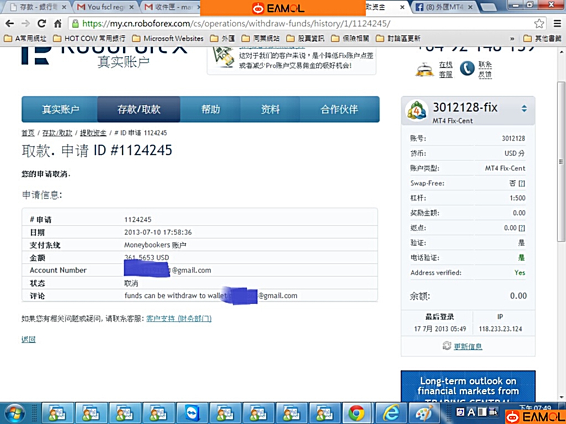
Task: Select the date value 2013-07-10 17:58:36
Action: pos(158,232)
